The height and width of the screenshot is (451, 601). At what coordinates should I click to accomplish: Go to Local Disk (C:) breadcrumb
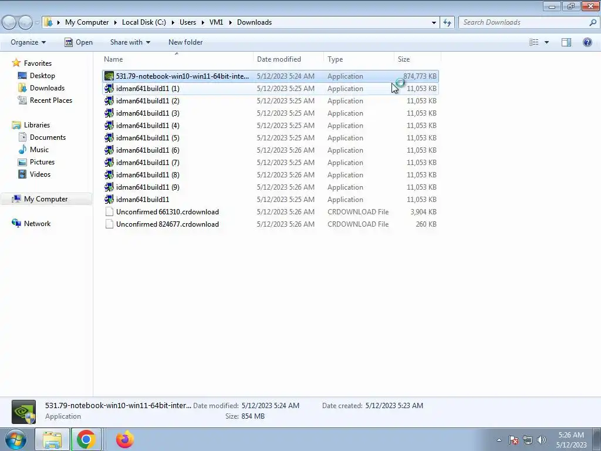[144, 22]
